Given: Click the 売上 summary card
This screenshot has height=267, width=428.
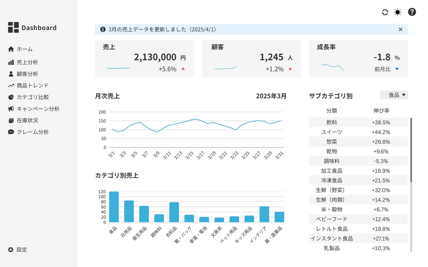Looking at the screenshot, I should 144,59.
